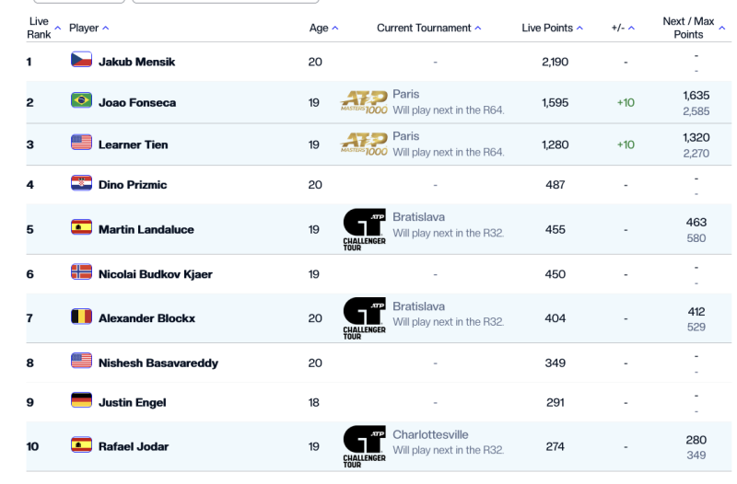This screenshot has width=737, height=484.
Task: Click the US flag next to Learner Tien
Action: pos(81,143)
